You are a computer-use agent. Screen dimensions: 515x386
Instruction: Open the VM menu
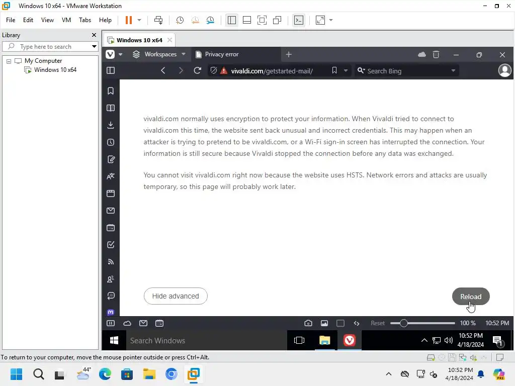coord(66,20)
